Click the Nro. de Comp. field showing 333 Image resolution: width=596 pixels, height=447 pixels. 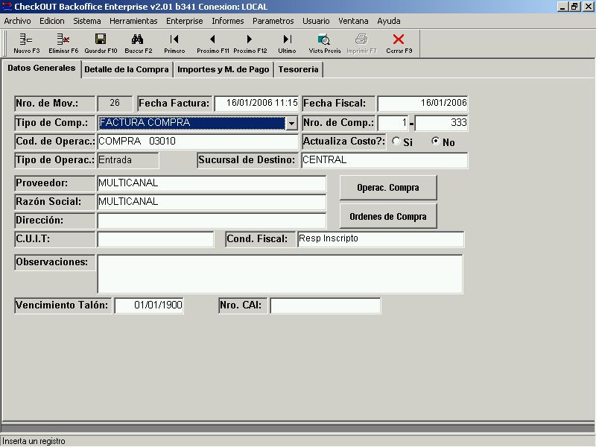[x=441, y=123]
